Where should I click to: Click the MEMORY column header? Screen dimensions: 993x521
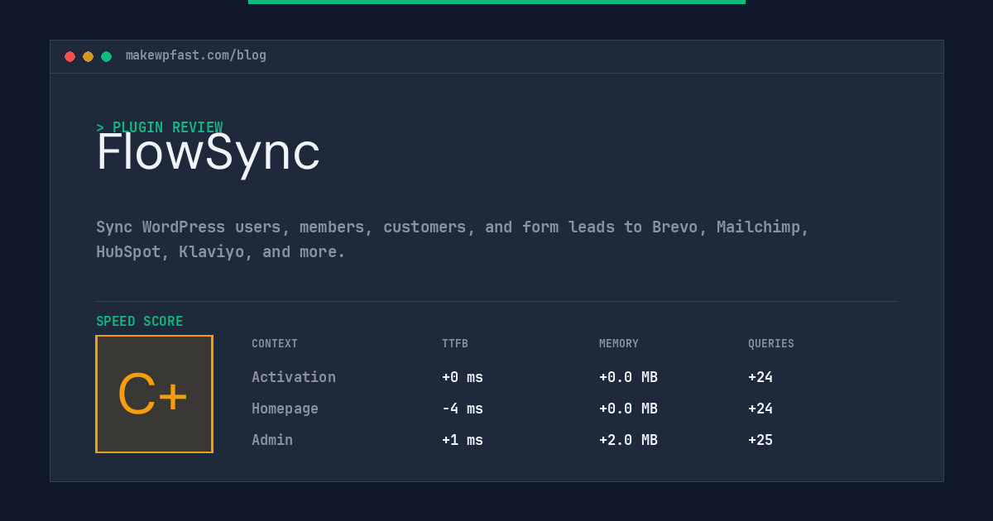tap(619, 344)
